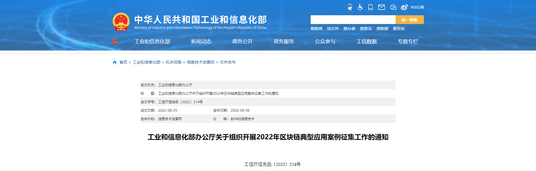Image resolution: width=536 pixels, height=171 pixels.
Task: Focus the search input field
Action: pos(353,20)
